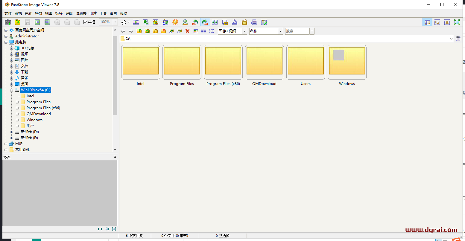Open adjust lighting sun icon
465x241 pixels.
pyautogui.click(x=175, y=22)
